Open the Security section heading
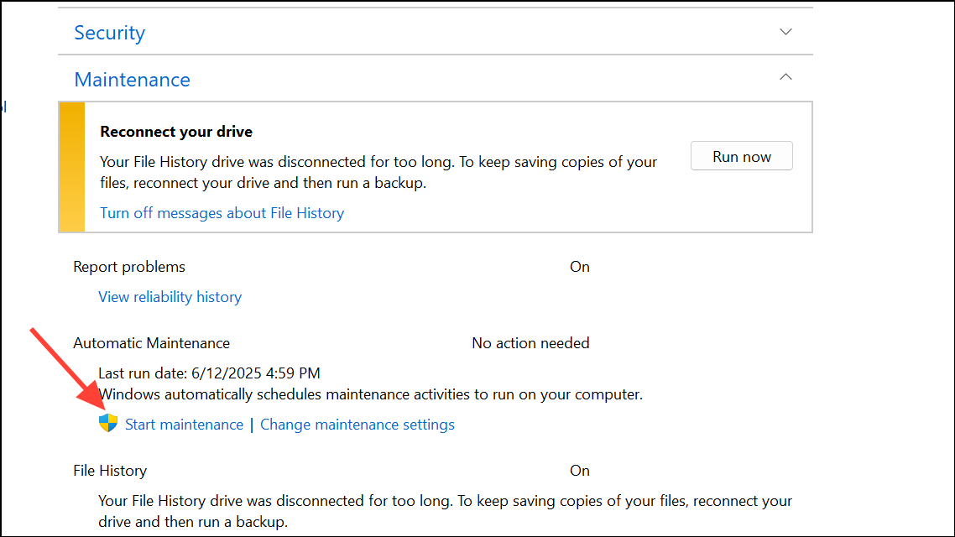Viewport: 955px width, 537px height. point(109,33)
